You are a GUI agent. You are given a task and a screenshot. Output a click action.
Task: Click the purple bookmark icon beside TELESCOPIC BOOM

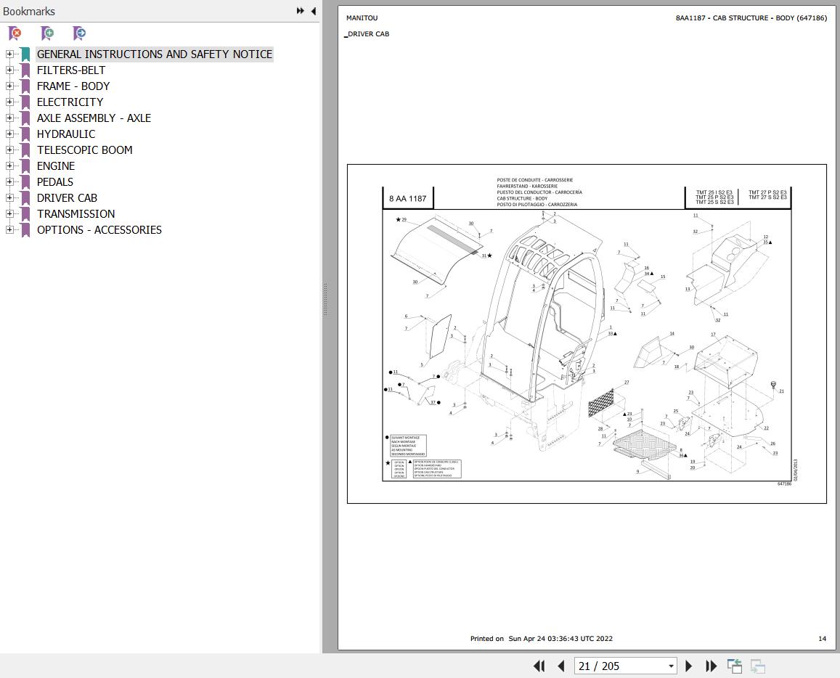click(x=25, y=150)
